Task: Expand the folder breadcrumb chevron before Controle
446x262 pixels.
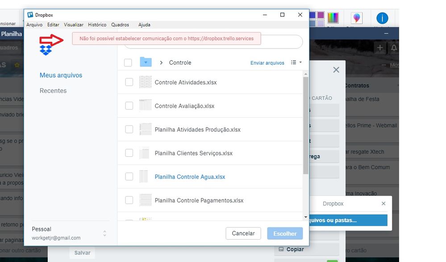Action: tap(161, 63)
